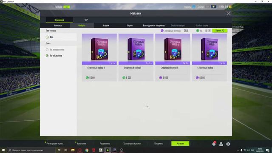Click the Купить FC button
Viewport: 272px width, 153px height.
[220, 31]
